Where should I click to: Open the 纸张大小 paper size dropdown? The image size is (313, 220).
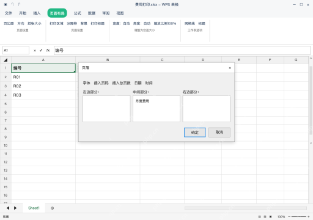point(34,24)
